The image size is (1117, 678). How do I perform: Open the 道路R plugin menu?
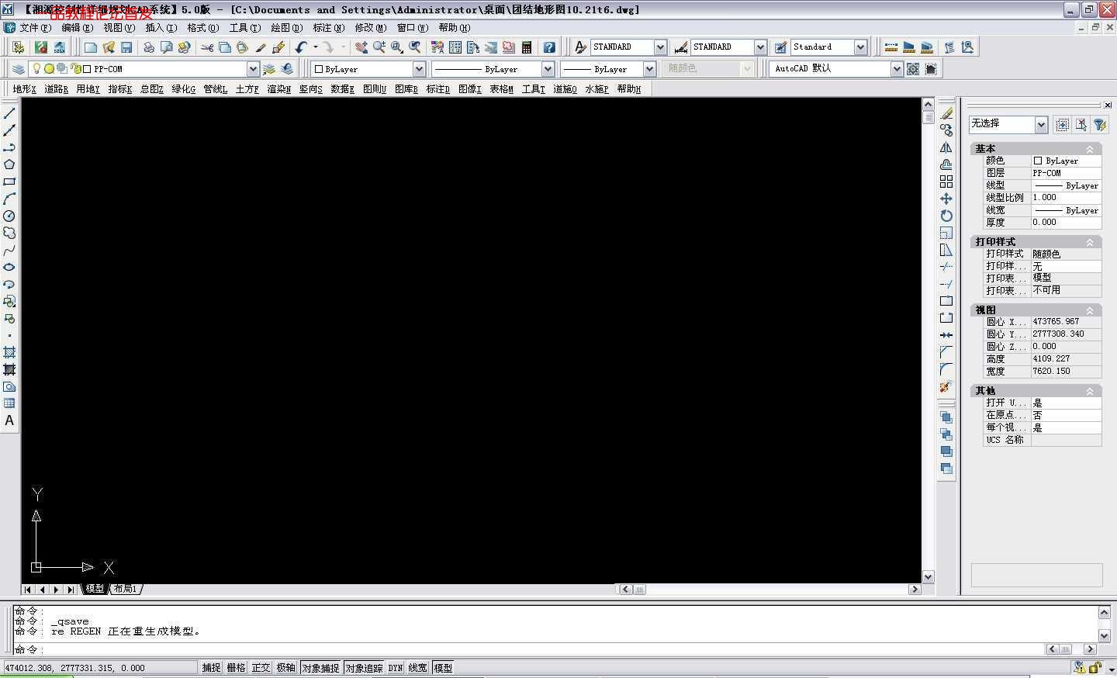(x=56, y=89)
